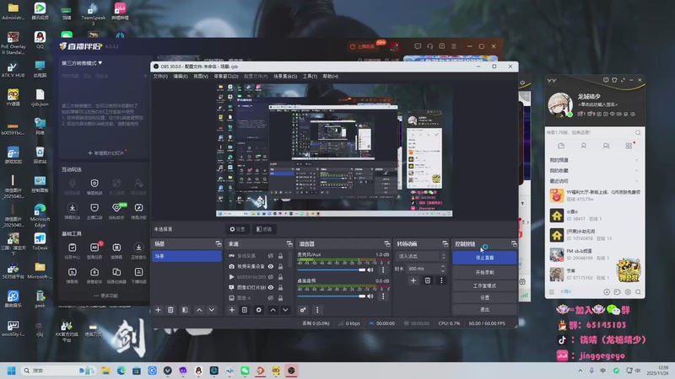Add a new source with plus icon
The width and height of the screenshot is (675, 379).
tap(231, 310)
